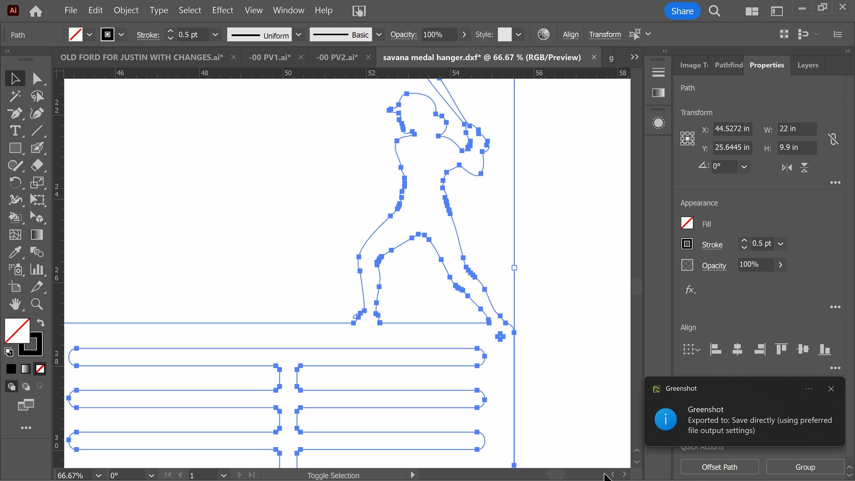
Task: Select the Gradient tool
Action: pos(37,235)
